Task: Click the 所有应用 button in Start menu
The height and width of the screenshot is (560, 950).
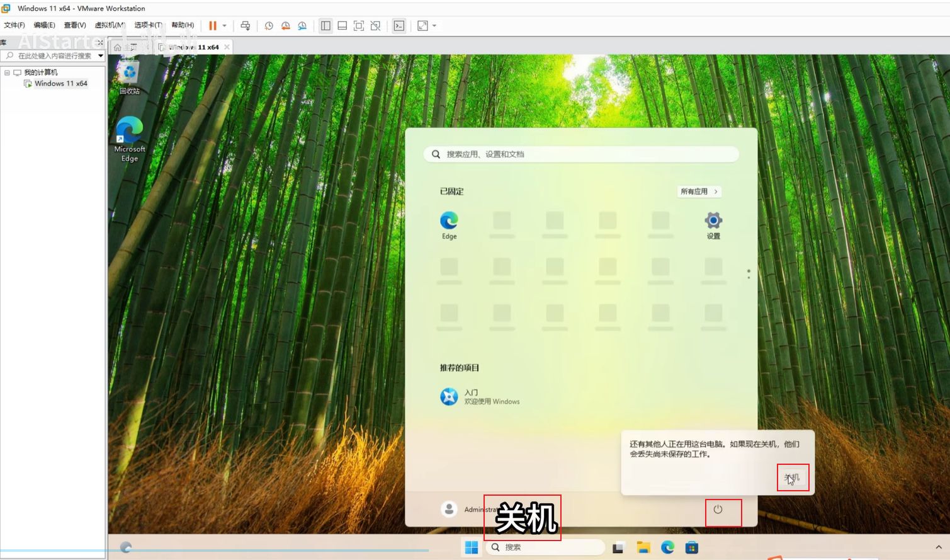Action: tap(699, 191)
